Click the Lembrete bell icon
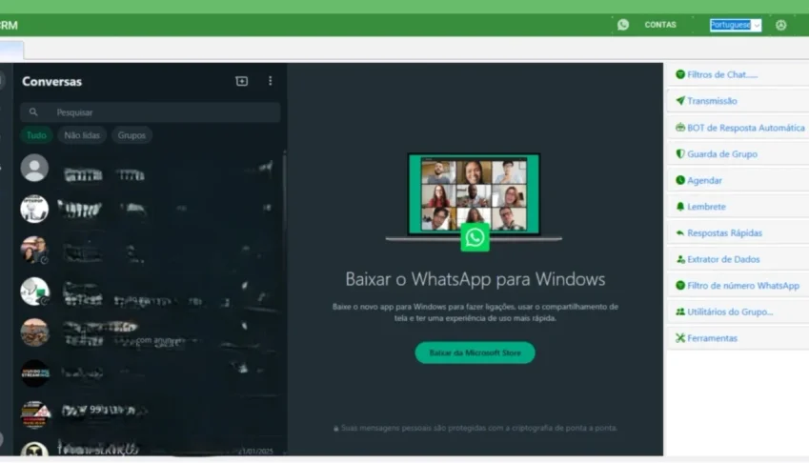 point(680,206)
